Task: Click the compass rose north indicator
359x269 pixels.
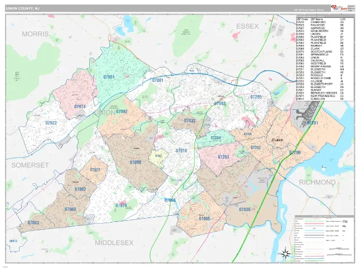Action: click(x=286, y=253)
